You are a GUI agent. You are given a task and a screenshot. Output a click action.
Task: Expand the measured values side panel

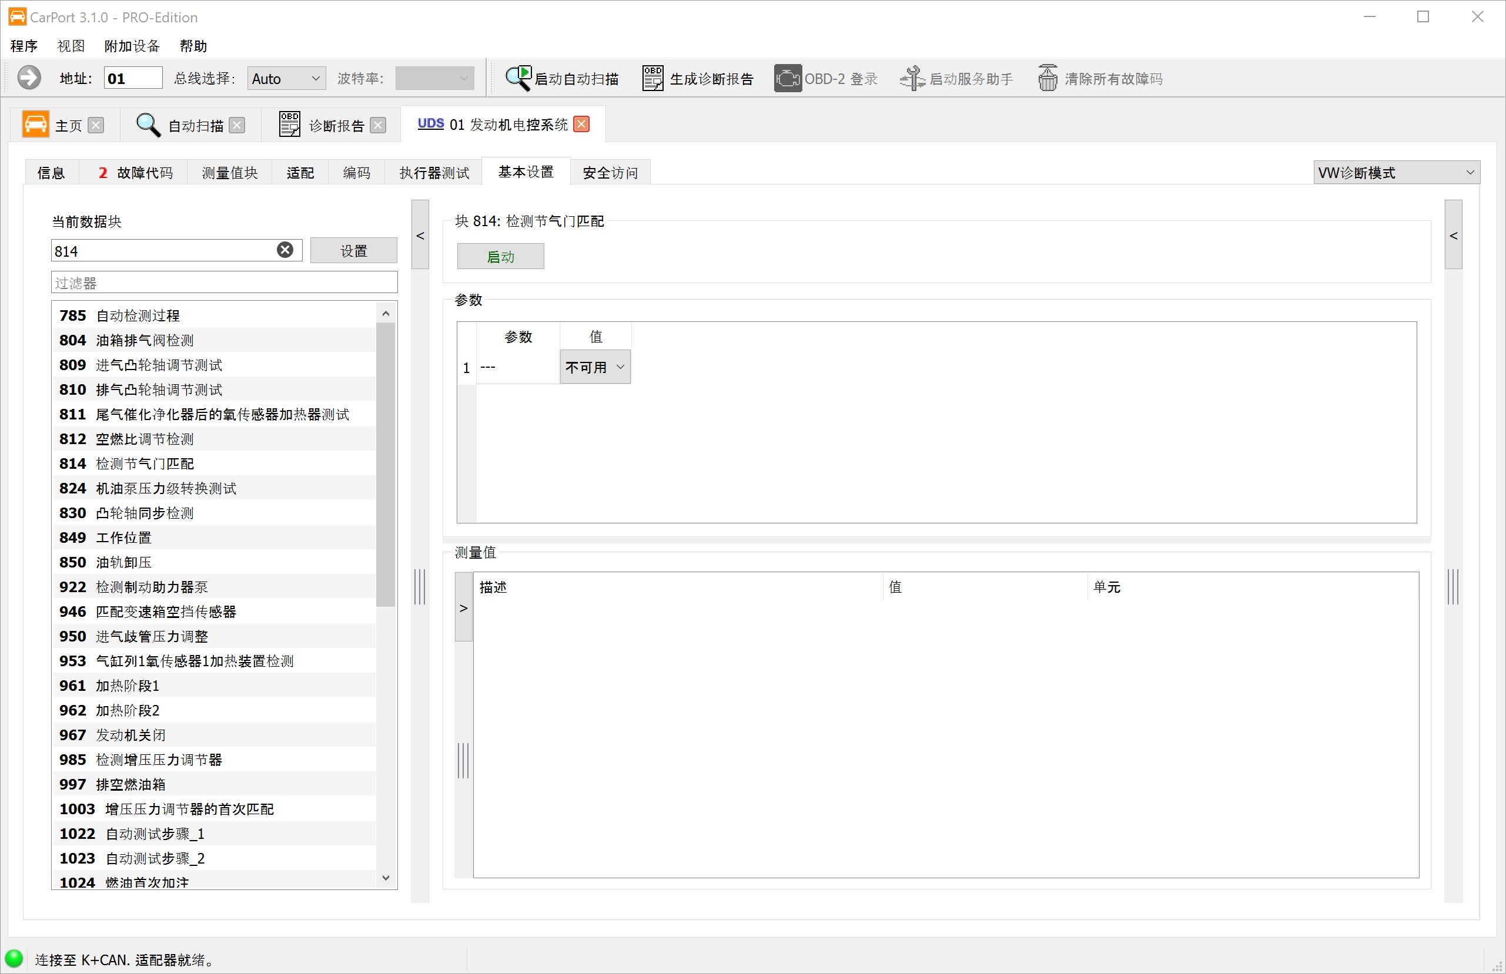coord(463,608)
